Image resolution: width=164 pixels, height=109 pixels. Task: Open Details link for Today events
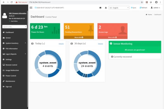point(61,44)
